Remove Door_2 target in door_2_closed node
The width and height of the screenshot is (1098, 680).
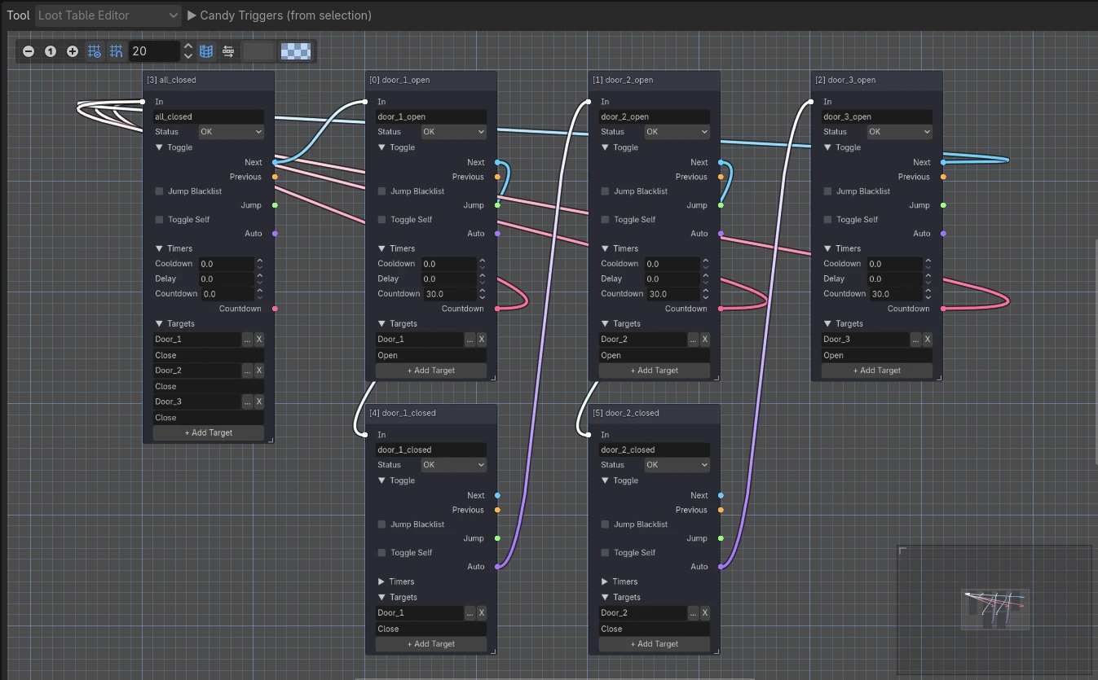(x=705, y=612)
